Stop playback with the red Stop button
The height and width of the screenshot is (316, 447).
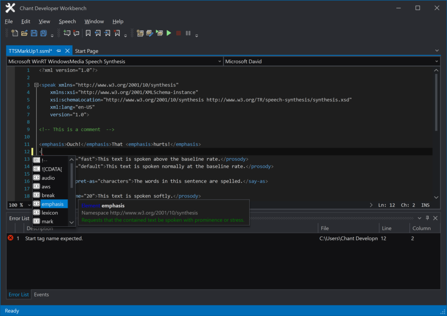[x=179, y=33]
